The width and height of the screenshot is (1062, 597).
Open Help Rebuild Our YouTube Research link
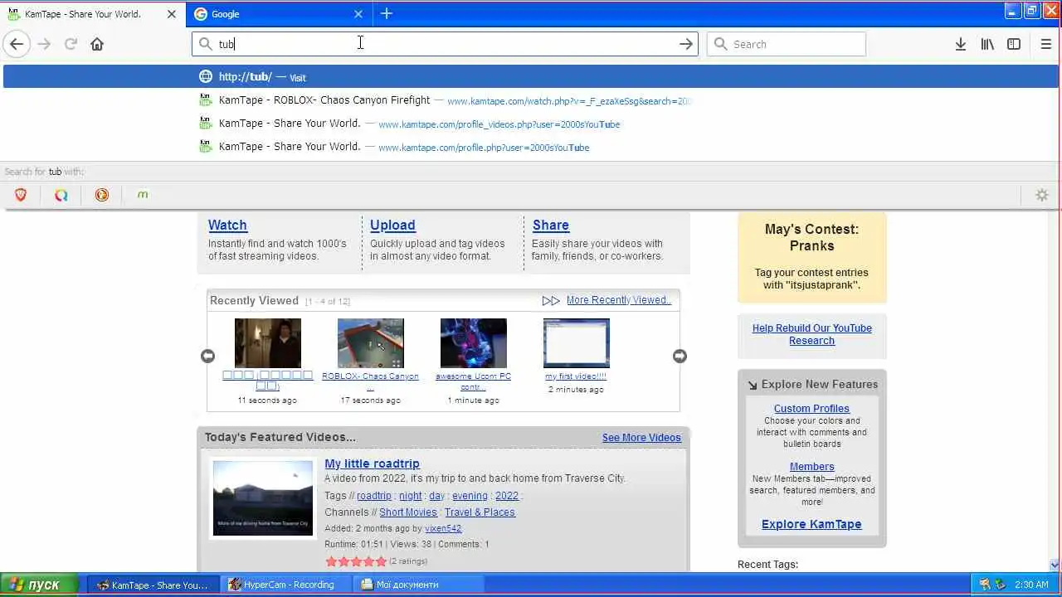click(811, 334)
